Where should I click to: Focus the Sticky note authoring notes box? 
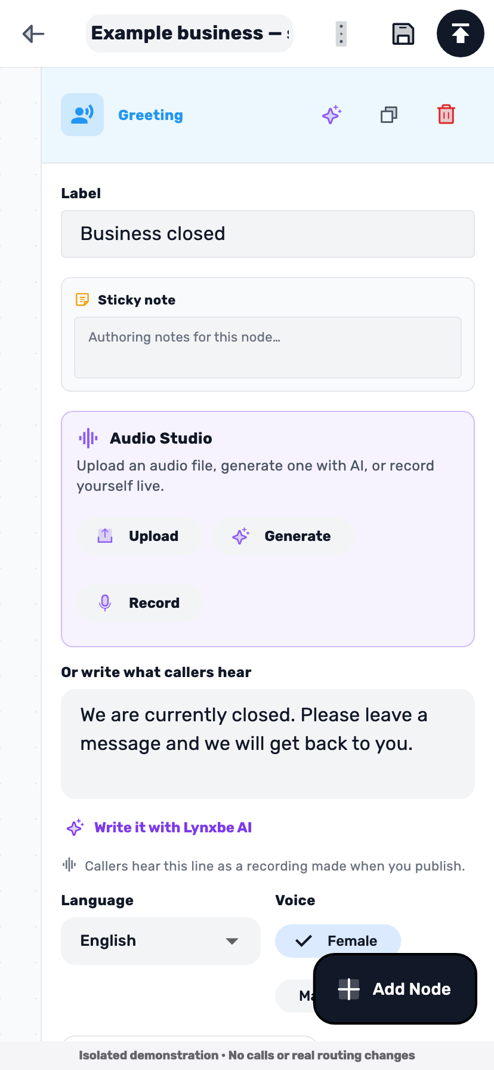point(268,348)
